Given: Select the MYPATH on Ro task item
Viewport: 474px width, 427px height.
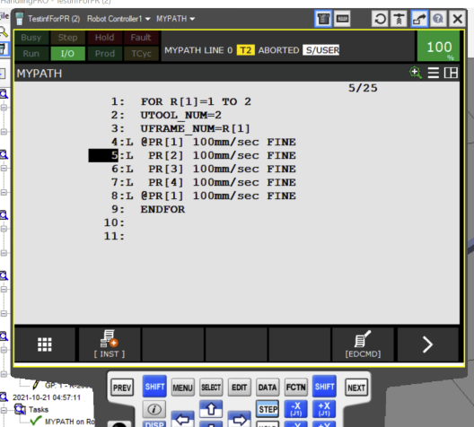Looking at the screenshot, I should [69, 422].
